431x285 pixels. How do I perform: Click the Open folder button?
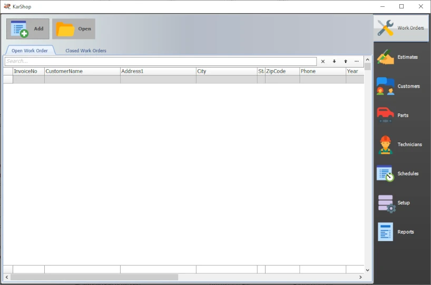pyautogui.click(x=74, y=29)
